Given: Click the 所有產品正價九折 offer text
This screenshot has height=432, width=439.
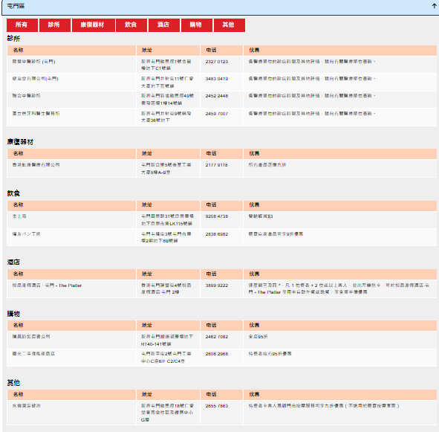Looking at the screenshot, I should (x=267, y=165).
